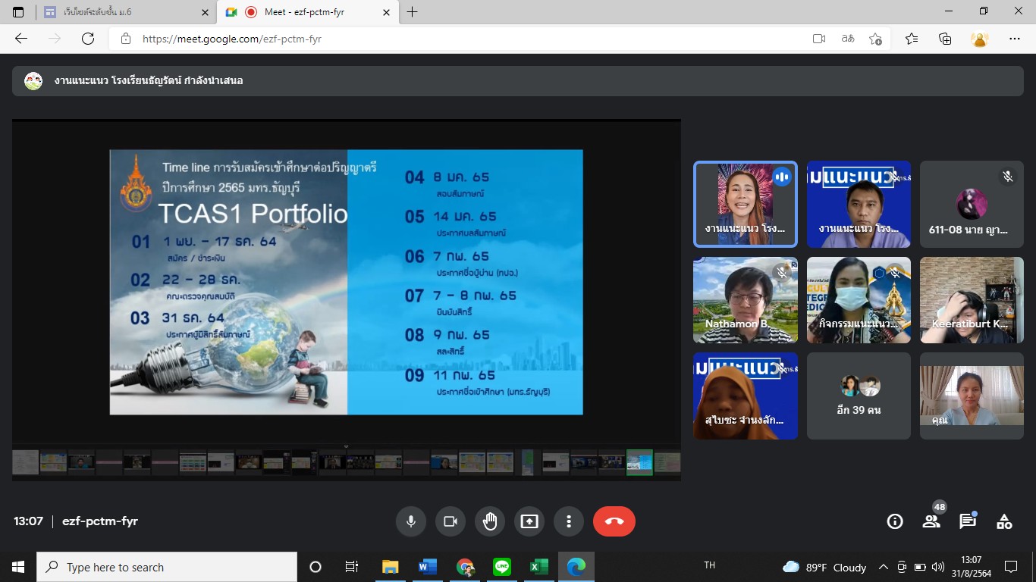Click the address bar with meet.google.com URL
Image resolution: width=1036 pixels, height=582 pixels.
pyautogui.click(x=455, y=39)
